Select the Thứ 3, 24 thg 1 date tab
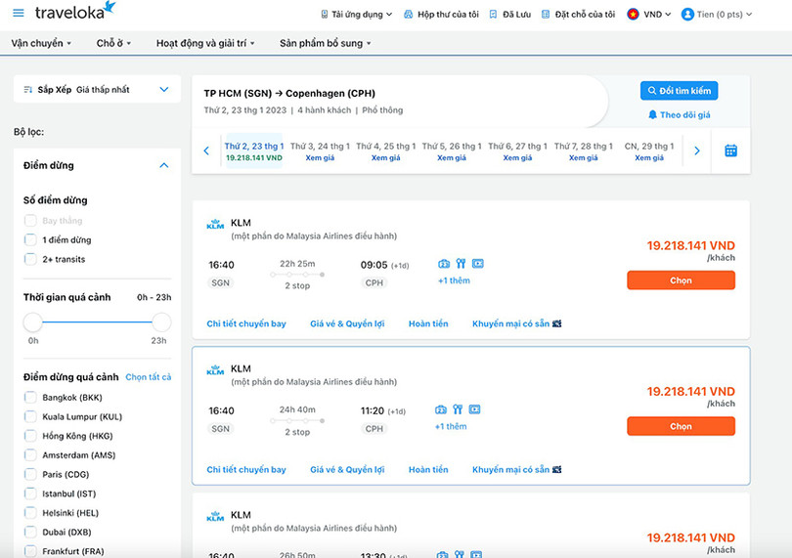Viewport: 792px width, 558px height. point(320,150)
